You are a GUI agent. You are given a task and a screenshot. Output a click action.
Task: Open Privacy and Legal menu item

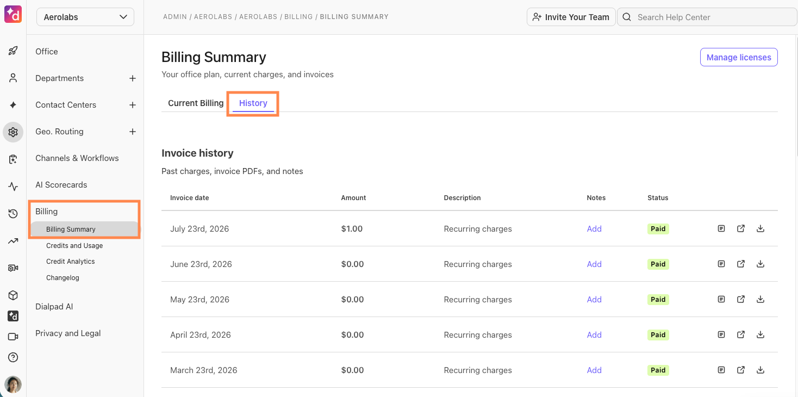click(x=68, y=333)
